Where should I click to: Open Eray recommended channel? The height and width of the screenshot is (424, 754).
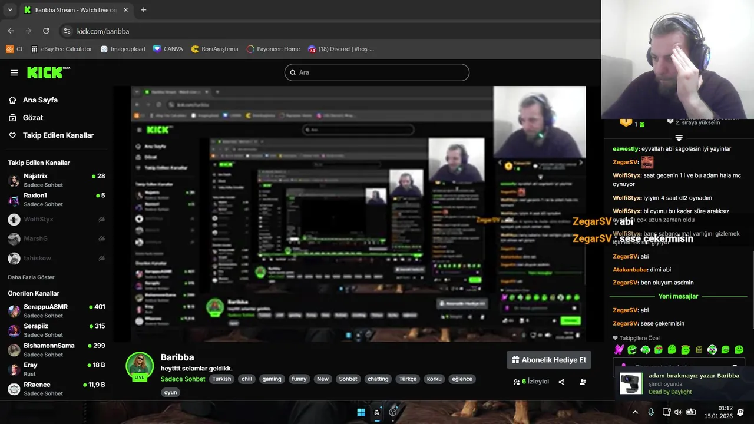[x=57, y=369]
